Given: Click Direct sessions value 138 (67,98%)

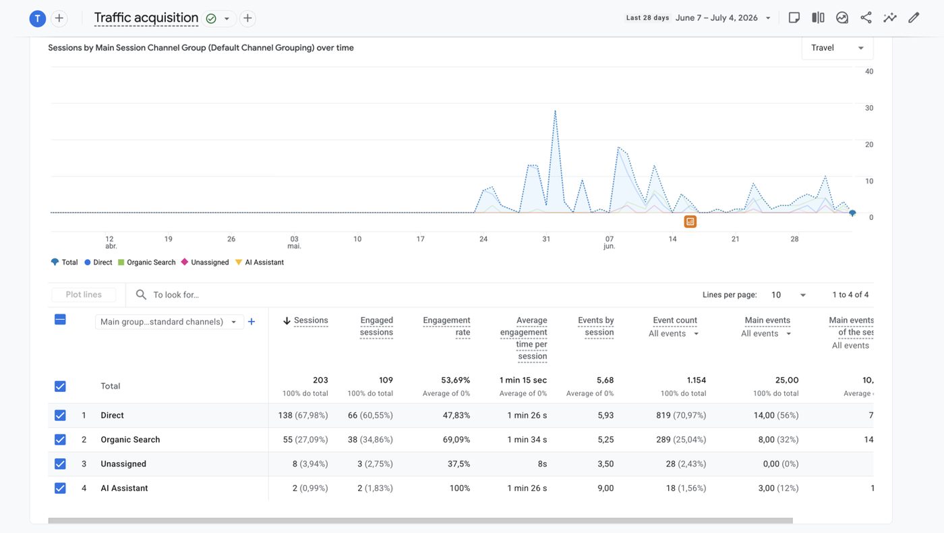Looking at the screenshot, I should tap(303, 416).
